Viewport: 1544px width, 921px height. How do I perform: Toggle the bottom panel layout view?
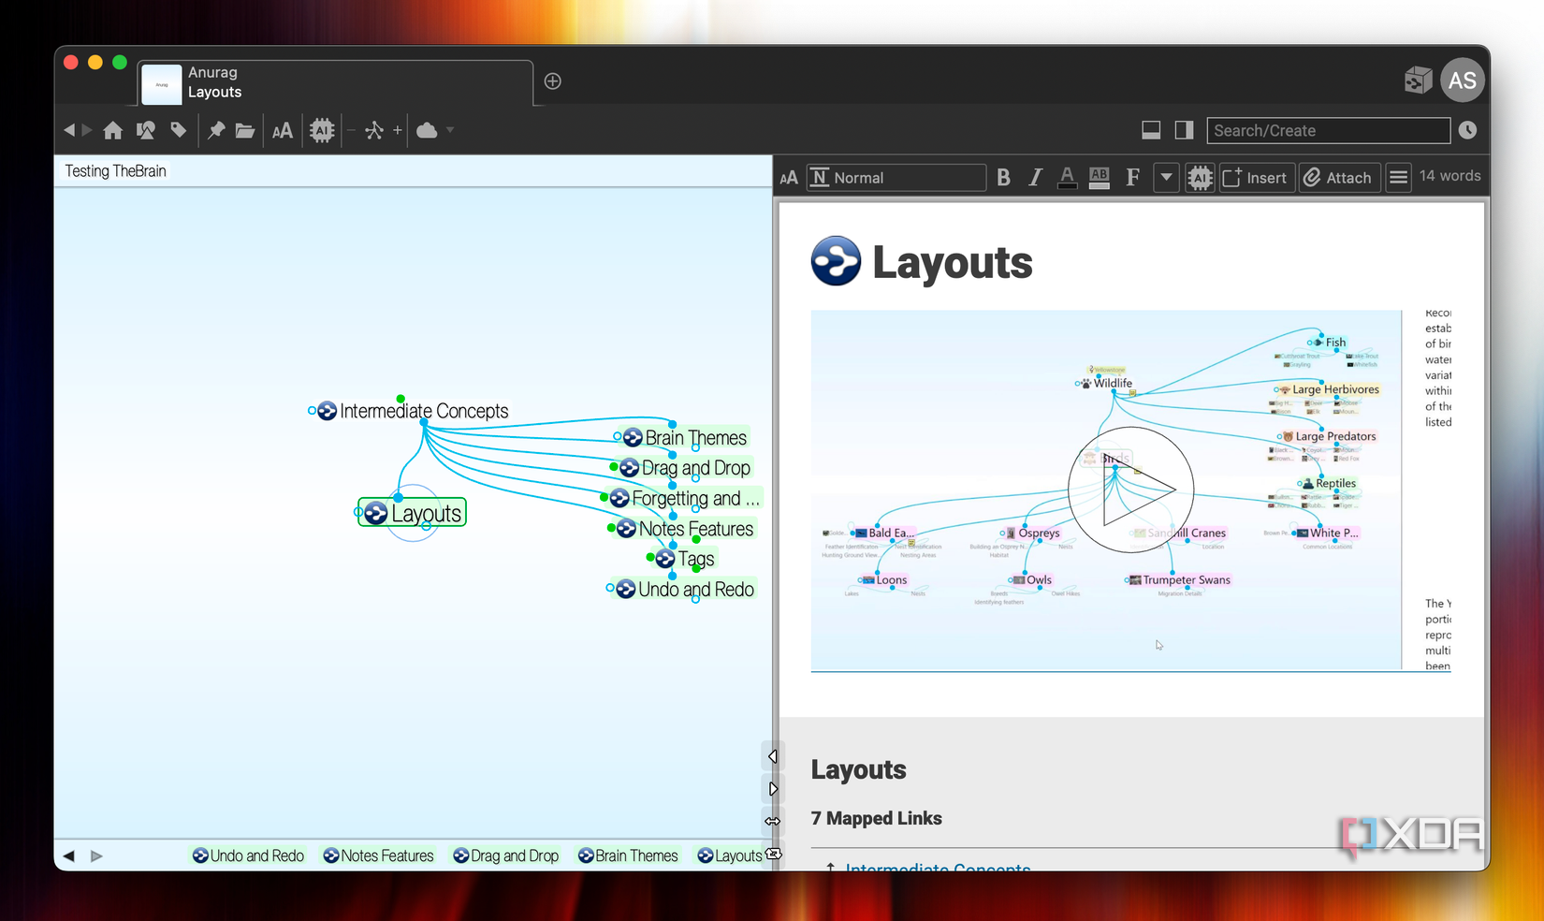click(x=1151, y=130)
